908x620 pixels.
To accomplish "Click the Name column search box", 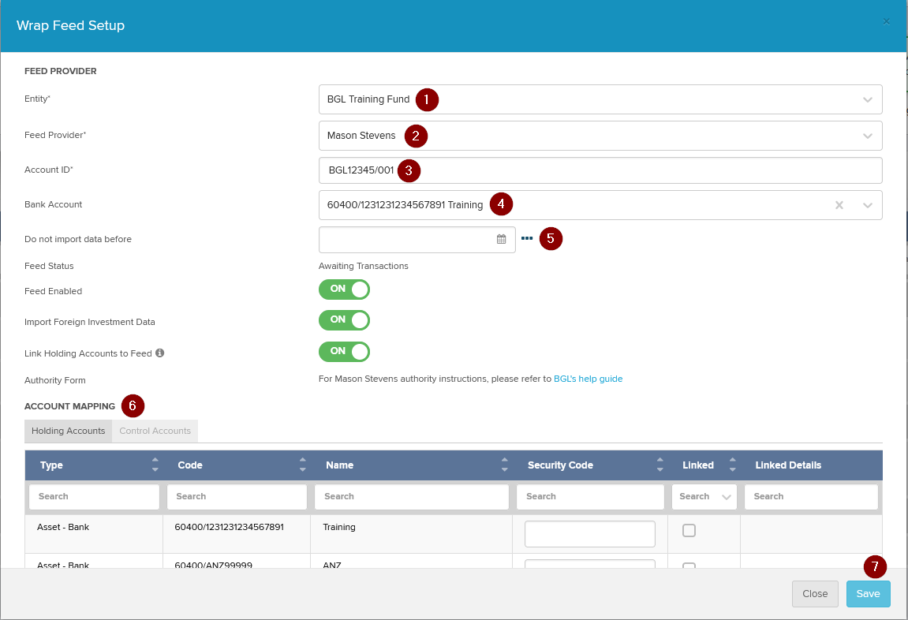I will tap(411, 497).
